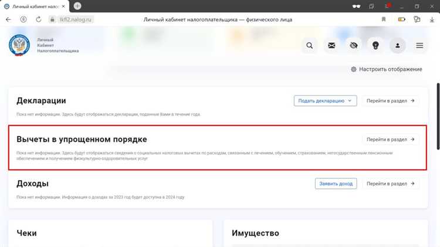Click the Чеки card heading

(26, 233)
